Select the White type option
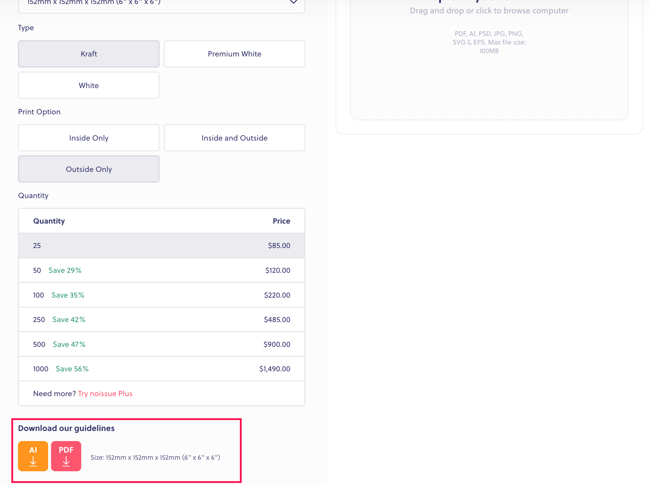649x486 pixels. [x=89, y=86]
